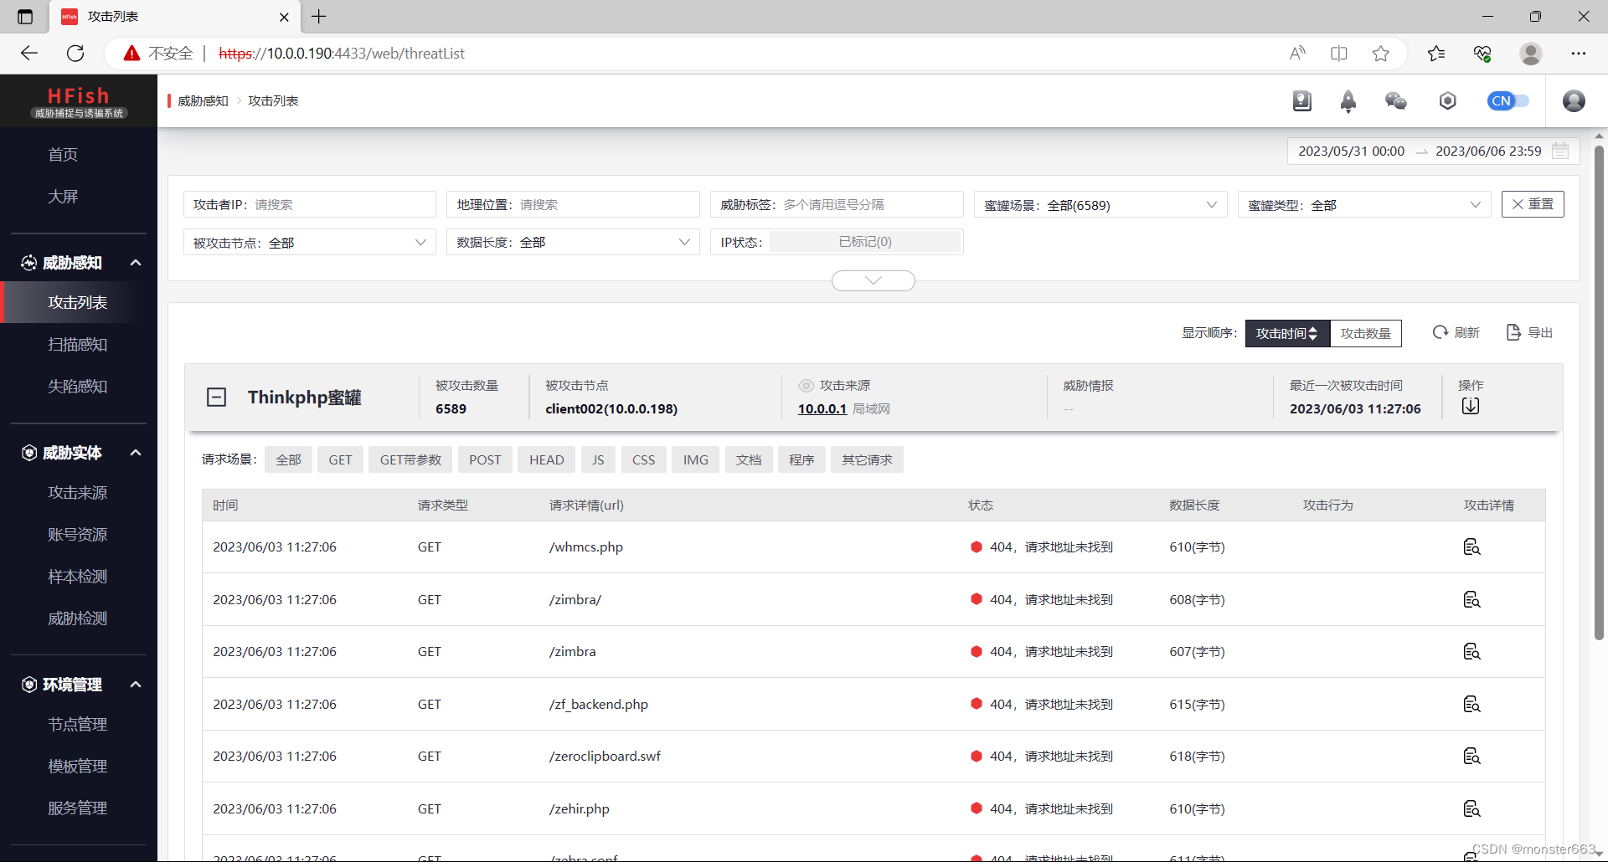The image size is (1608, 862).
Task: Click the 地理位置 search field
Action: point(573,205)
